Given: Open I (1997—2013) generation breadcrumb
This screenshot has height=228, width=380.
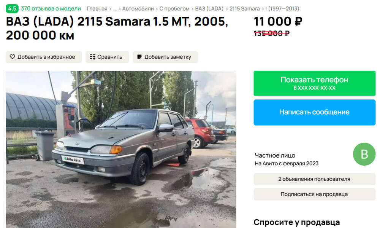Looking at the screenshot, I should pyautogui.click(x=282, y=9).
